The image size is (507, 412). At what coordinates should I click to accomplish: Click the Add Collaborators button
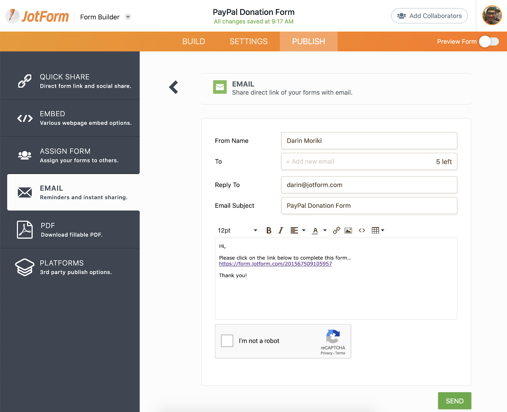[429, 16]
